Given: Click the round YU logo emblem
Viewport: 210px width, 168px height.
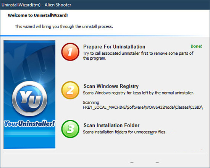Looking at the screenshot, I should pos(30,99).
